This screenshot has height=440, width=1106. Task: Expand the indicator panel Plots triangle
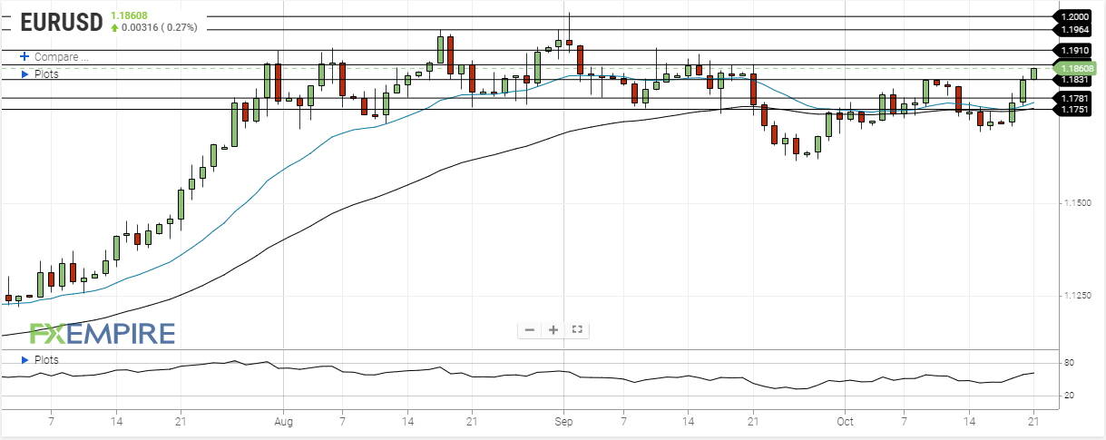pyautogui.click(x=24, y=360)
